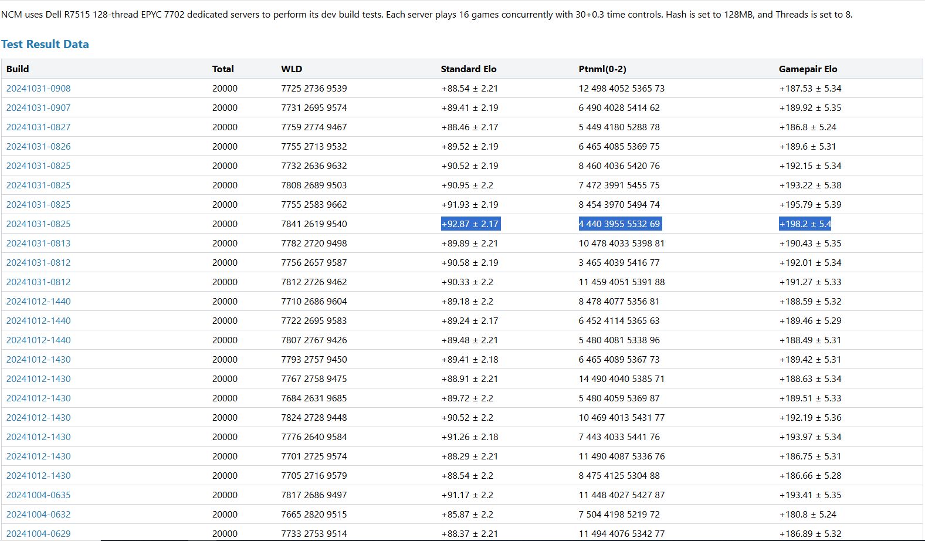Click Gamepair Elo value +188.59 ± 5.32

[810, 301]
